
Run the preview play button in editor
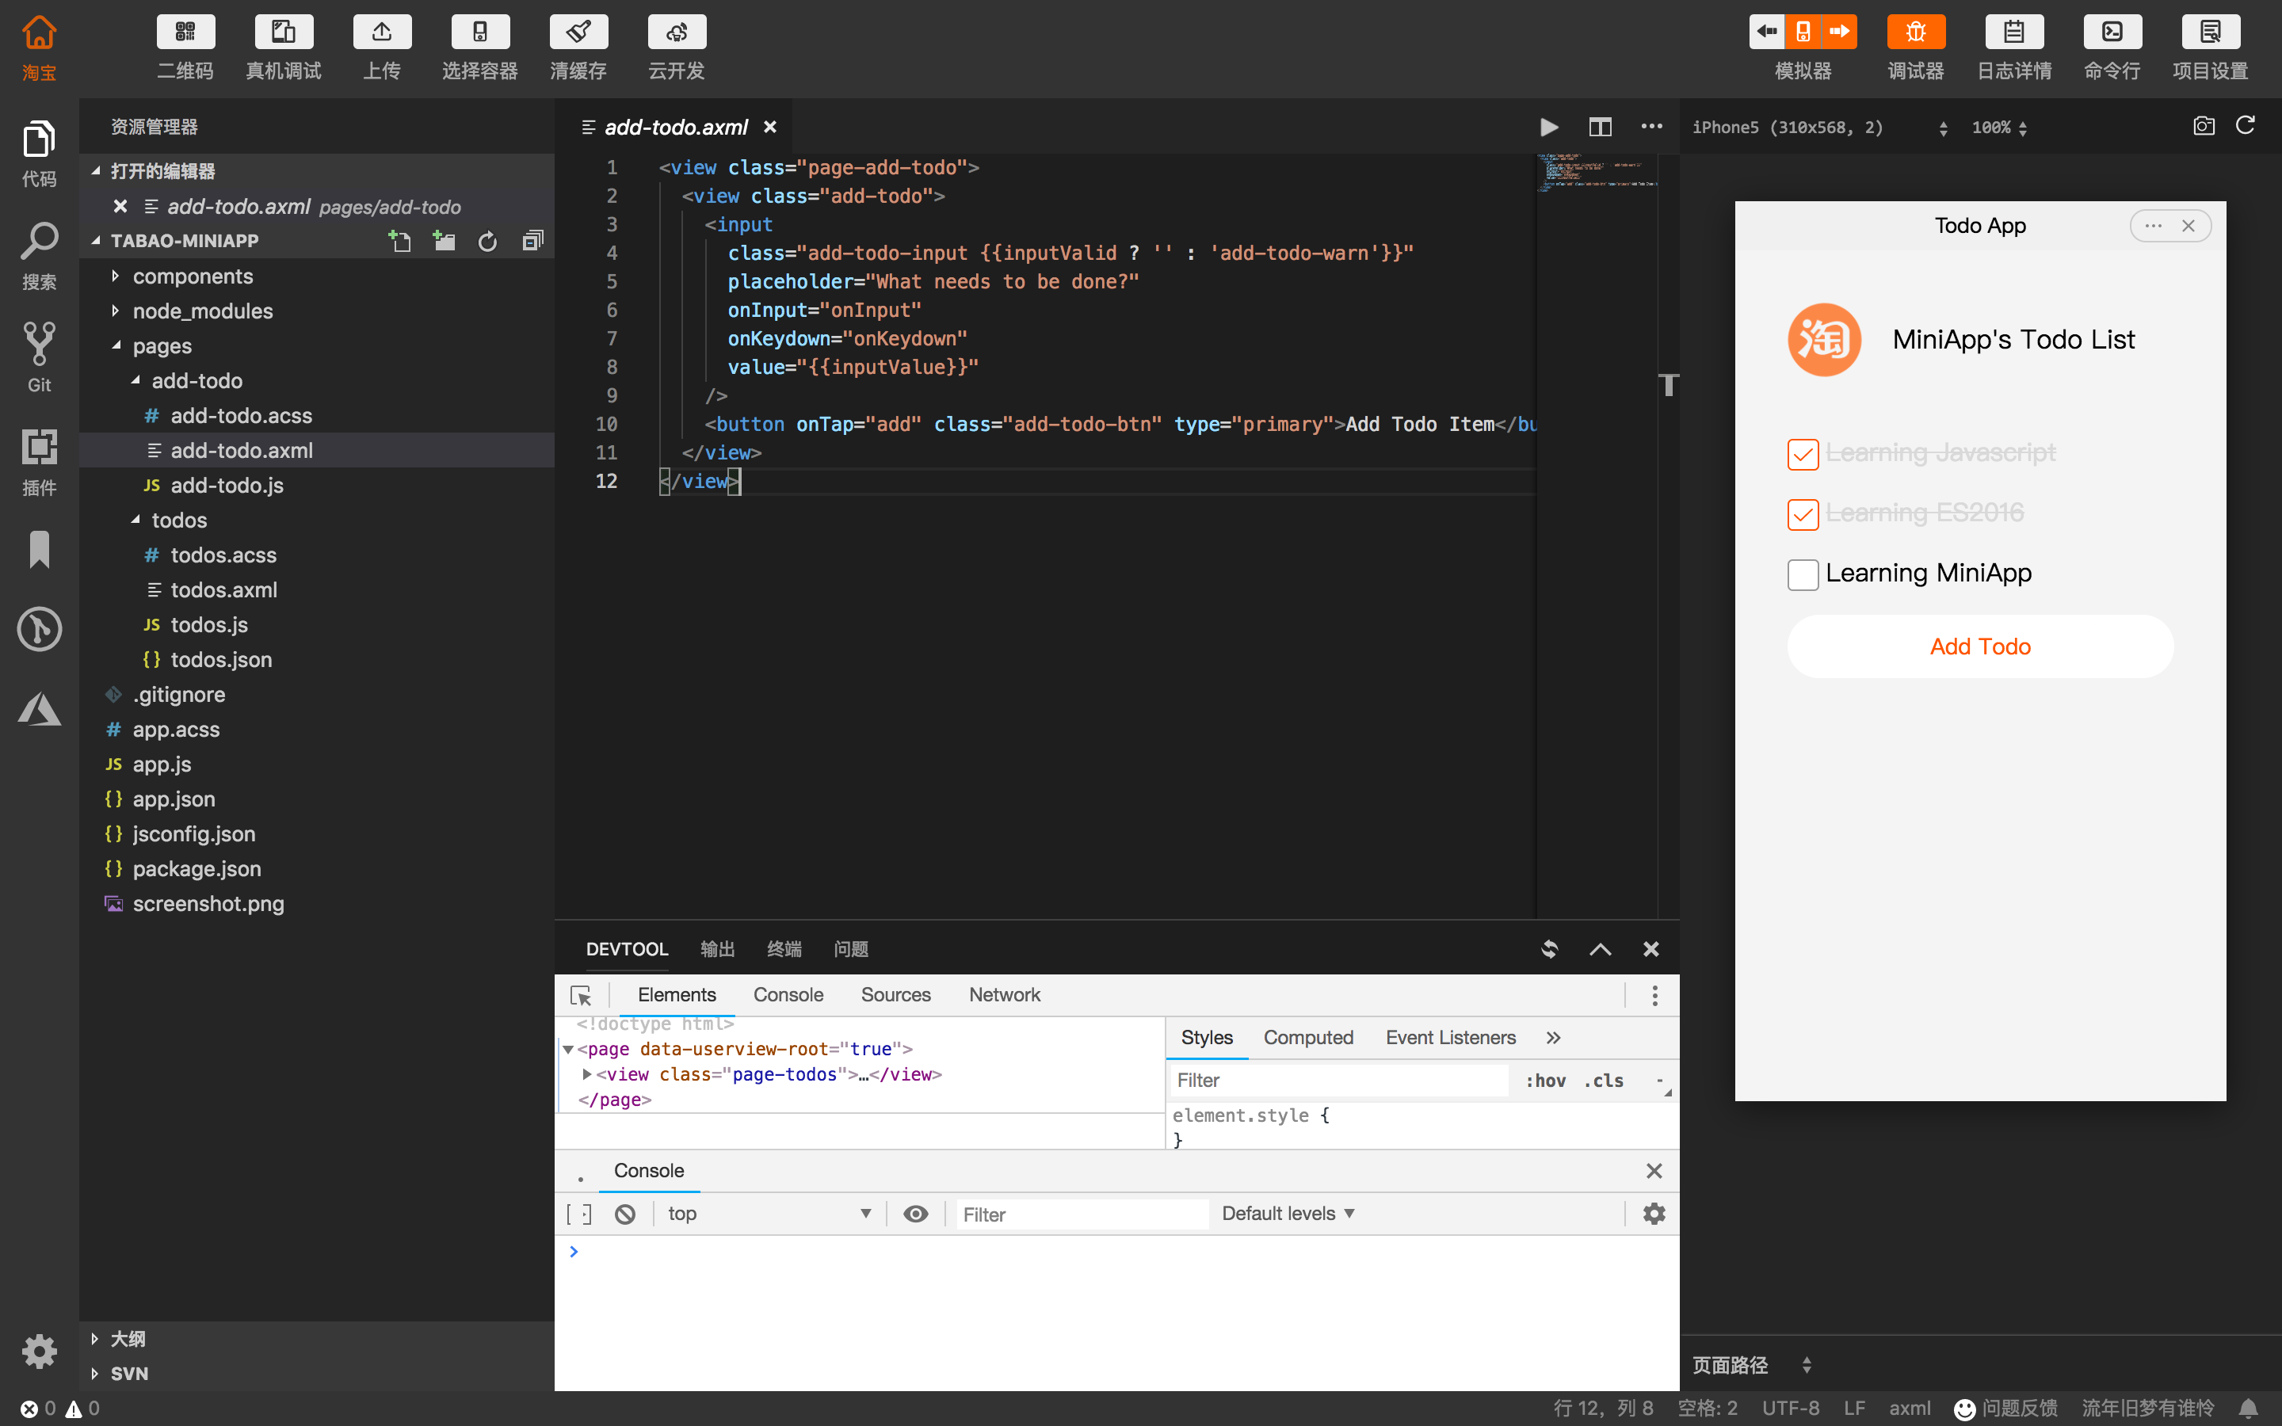pos(1548,127)
